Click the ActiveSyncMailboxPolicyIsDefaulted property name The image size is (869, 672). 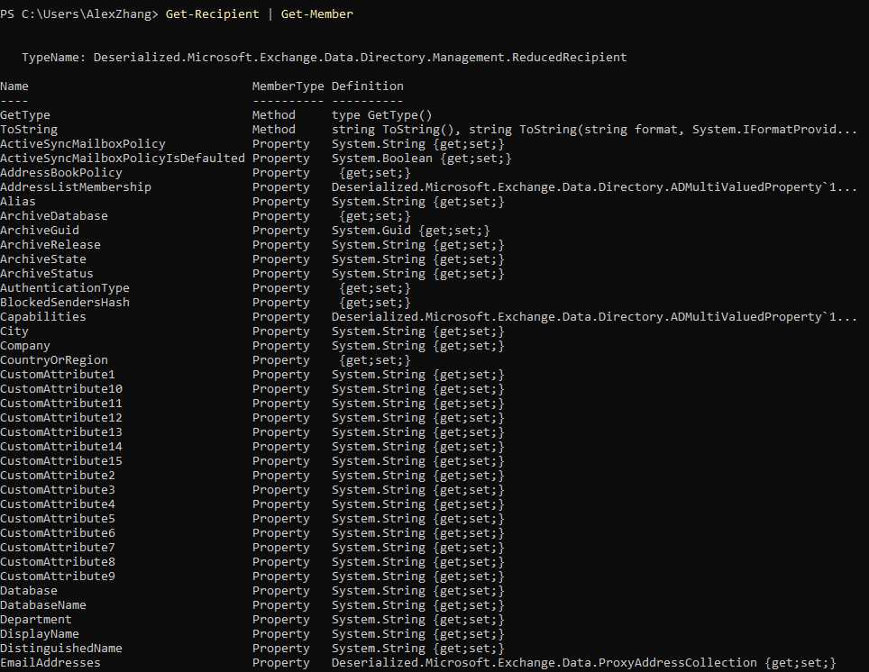tap(123, 158)
